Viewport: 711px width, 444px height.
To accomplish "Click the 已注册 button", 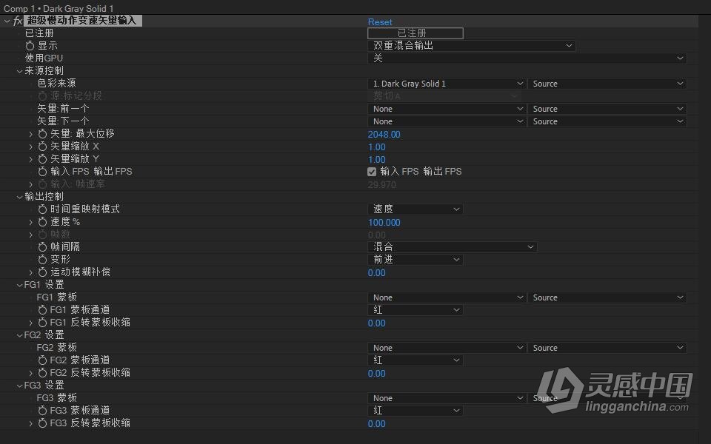I will [x=415, y=33].
